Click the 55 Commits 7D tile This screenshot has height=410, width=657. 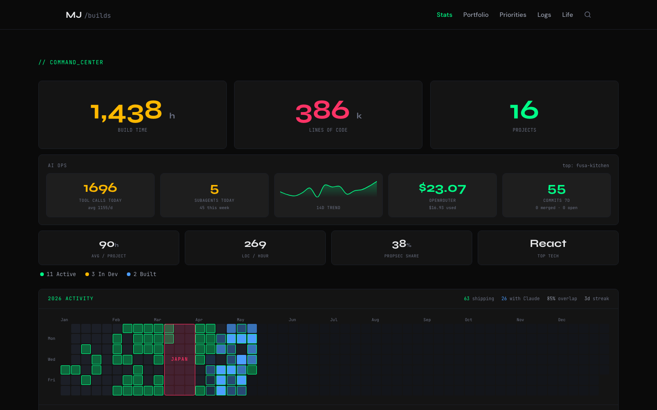[557, 195]
